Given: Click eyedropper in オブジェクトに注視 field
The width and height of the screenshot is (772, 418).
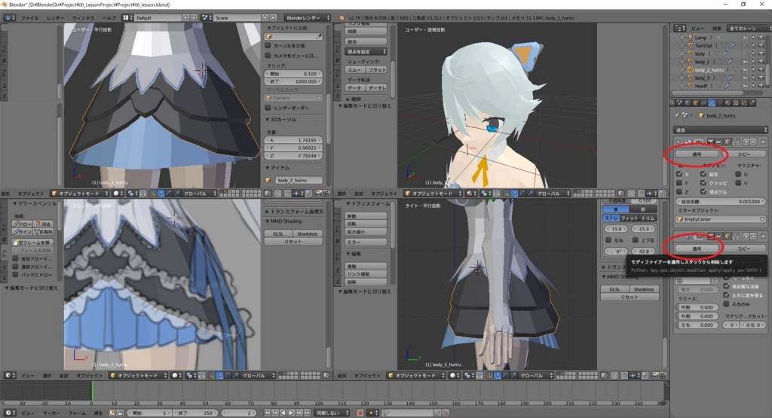Looking at the screenshot, I should (319, 37).
